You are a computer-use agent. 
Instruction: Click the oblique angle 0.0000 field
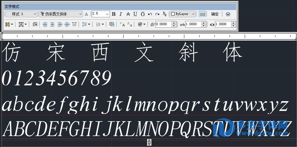pos(163,24)
